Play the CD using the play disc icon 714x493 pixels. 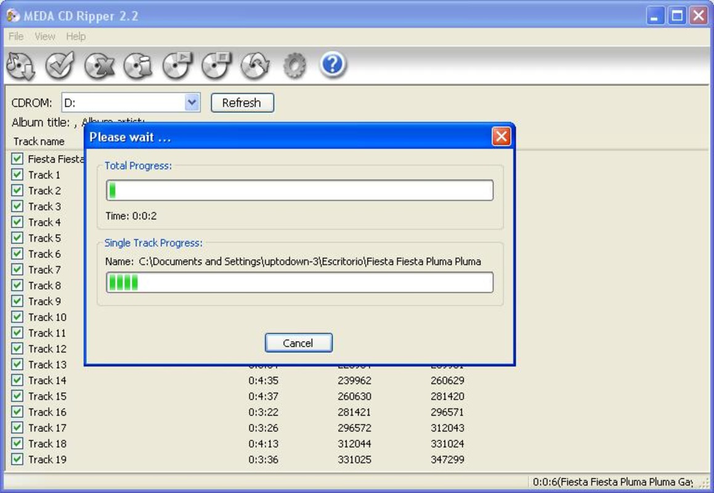(x=177, y=65)
